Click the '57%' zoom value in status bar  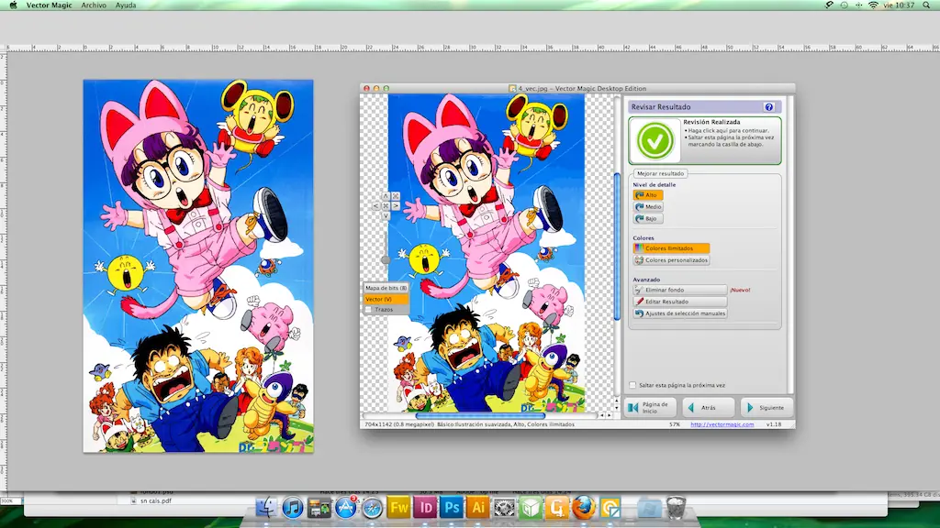pos(675,424)
